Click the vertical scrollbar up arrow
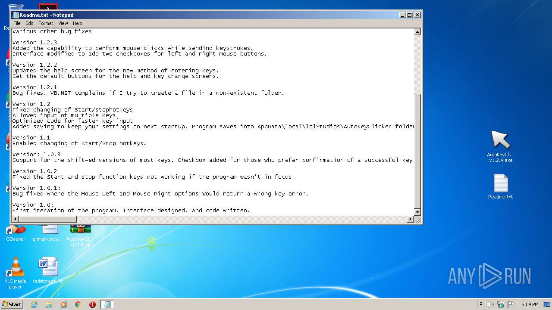Screen dimensions: 552x310 click(417, 32)
